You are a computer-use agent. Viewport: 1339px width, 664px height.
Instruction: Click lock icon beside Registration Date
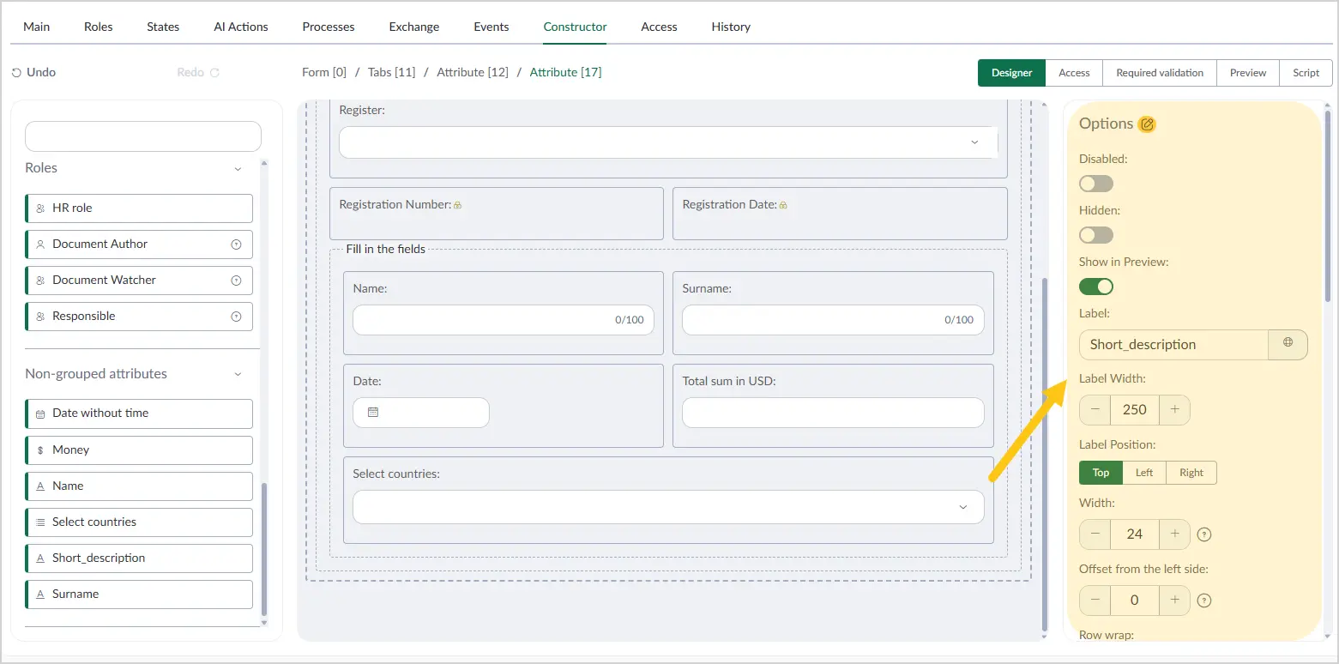tap(783, 205)
